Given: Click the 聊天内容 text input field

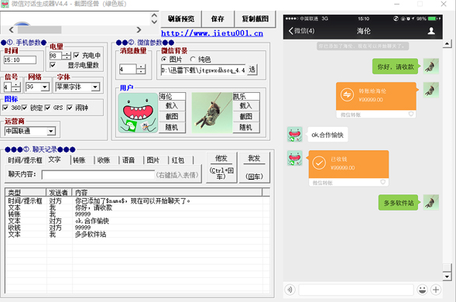Looking at the screenshot, I should (98, 175).
